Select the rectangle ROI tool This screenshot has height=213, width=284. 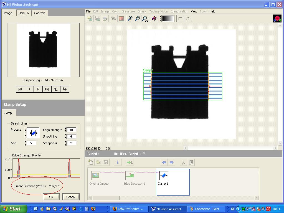click(180, 19)
